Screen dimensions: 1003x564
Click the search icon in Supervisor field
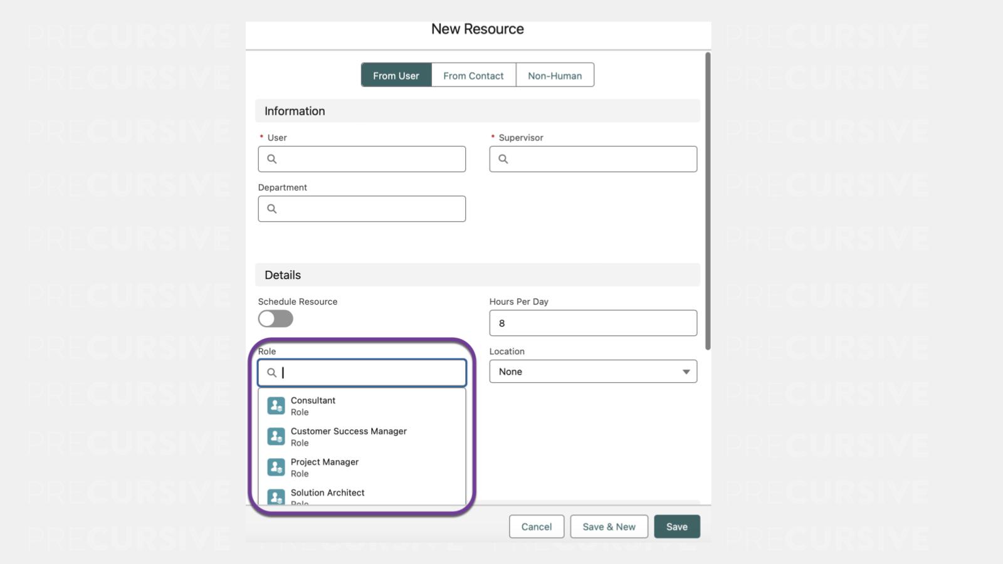[x=503, y=159]
